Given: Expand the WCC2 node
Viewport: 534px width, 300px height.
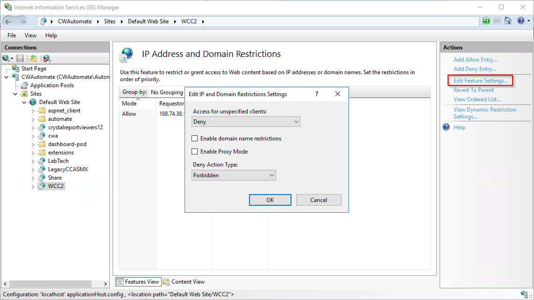Looking at the screenshot, I should (33, 186).
